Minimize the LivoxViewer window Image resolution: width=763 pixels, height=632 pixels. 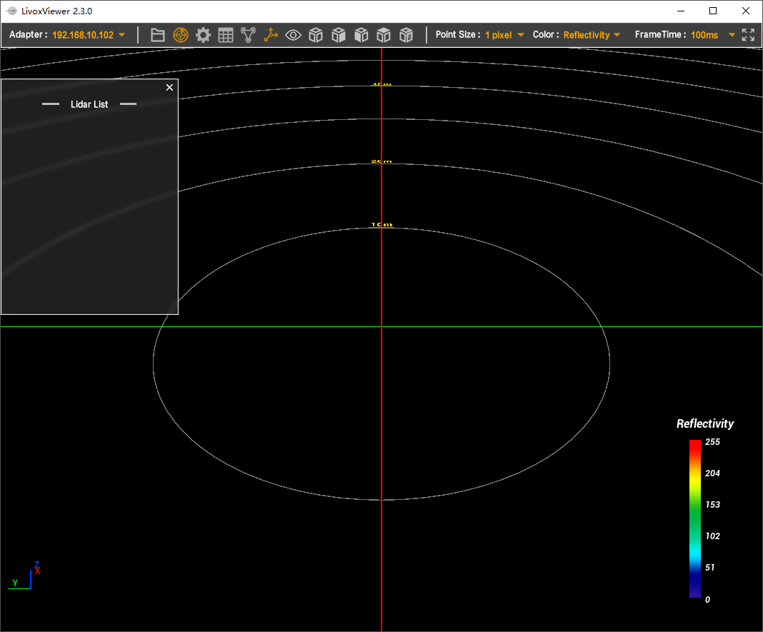[x=681, y=11]
